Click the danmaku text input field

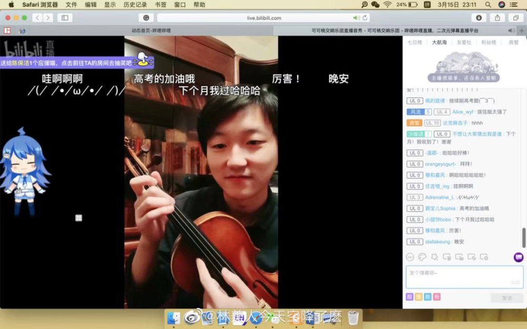(464, 276)
